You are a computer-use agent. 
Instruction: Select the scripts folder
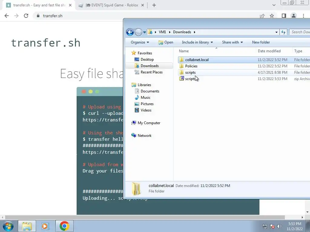244,72
